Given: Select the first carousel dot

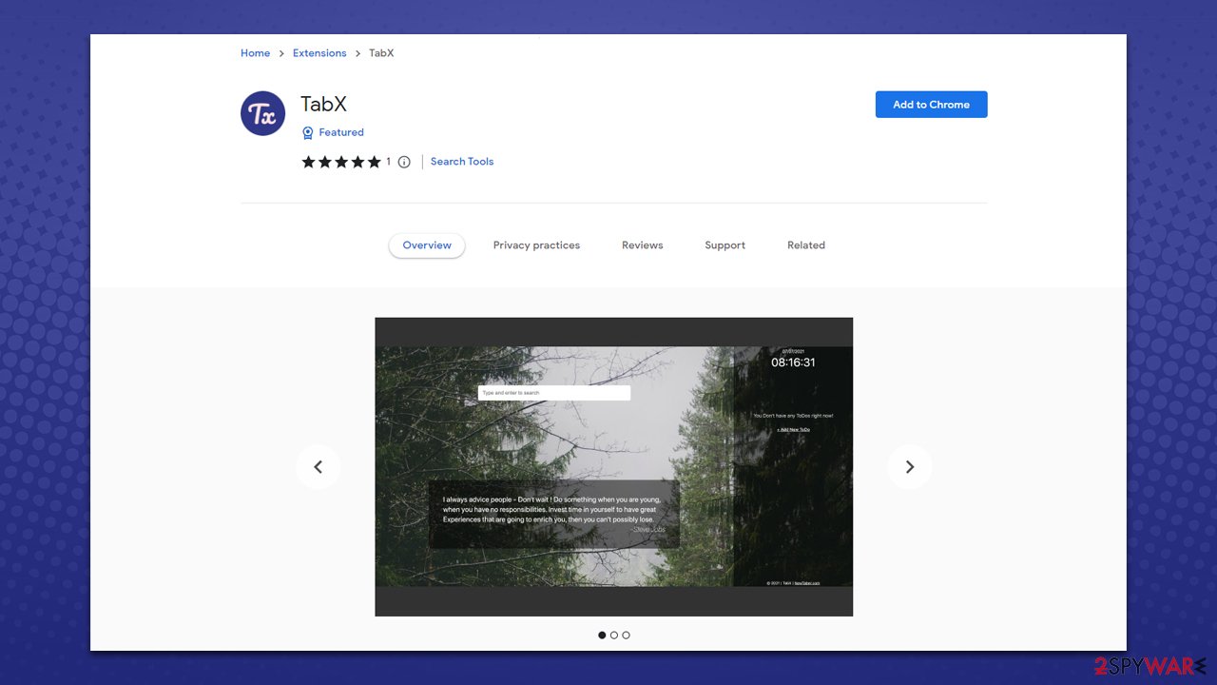Looking at the screenshot, I should [602, 635].
